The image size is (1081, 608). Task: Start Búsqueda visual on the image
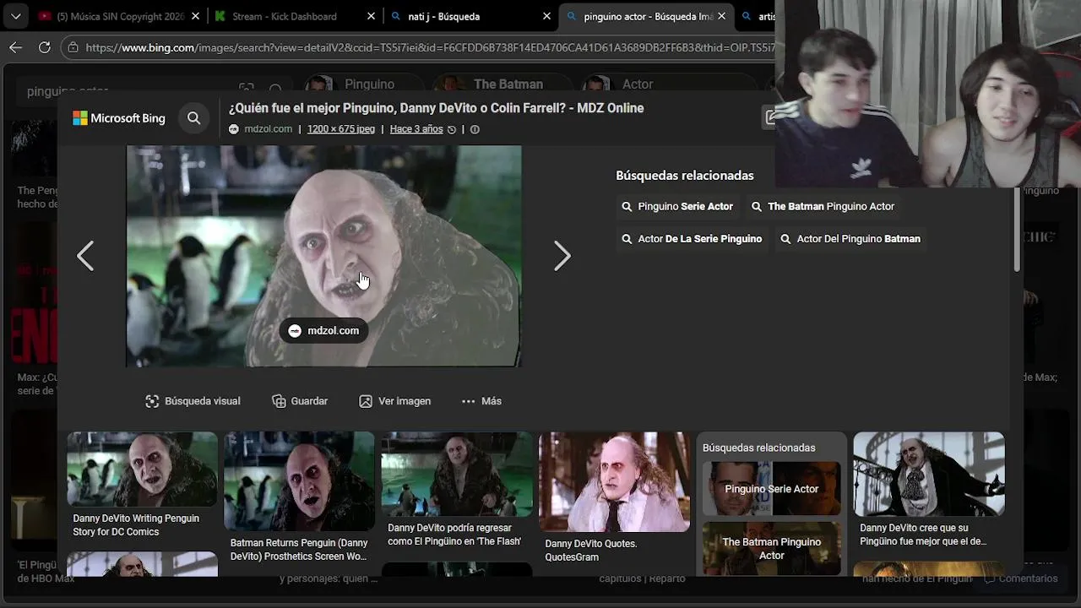pyautogui.click(x=193, y=401)
